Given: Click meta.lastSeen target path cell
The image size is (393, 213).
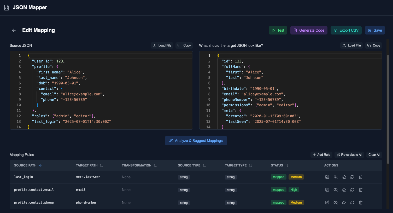Looking at the screenshot, I should pos(88,177).
